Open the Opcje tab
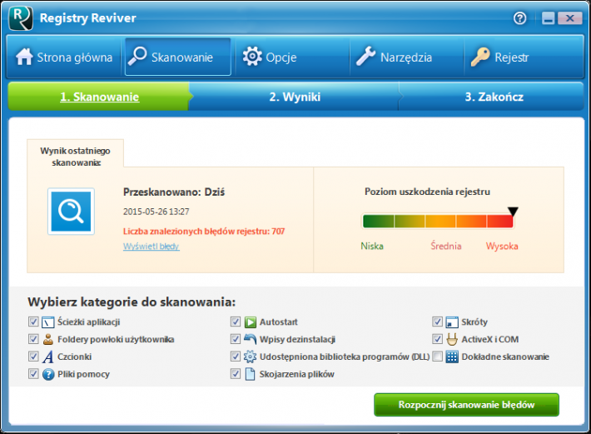Viewport: 591px width, 434px height. (x=292, y=57)
